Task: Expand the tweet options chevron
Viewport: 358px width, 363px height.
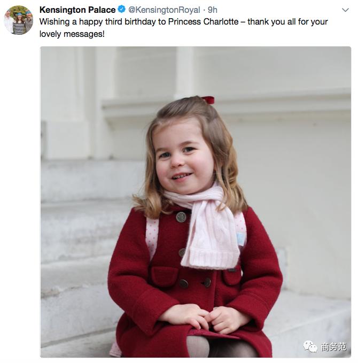Action: (345, 10)
